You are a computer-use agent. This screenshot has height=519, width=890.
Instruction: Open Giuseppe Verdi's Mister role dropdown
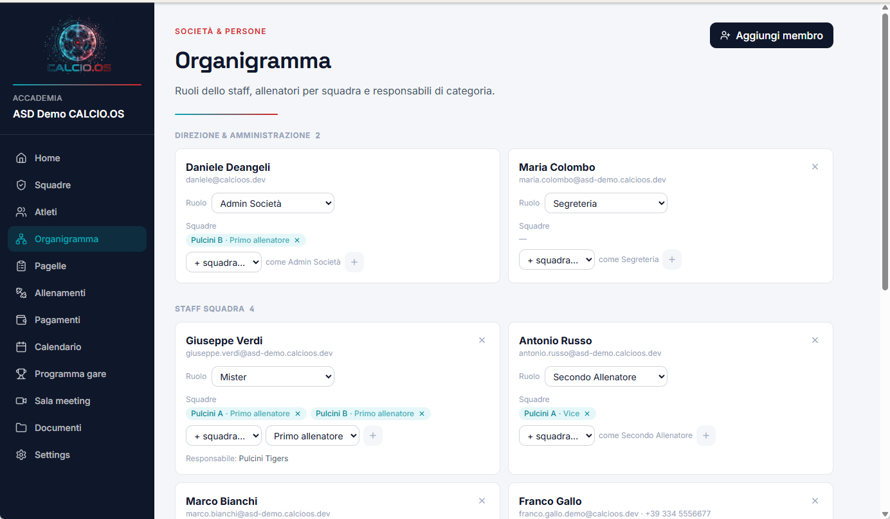click(x=273, y=376)
